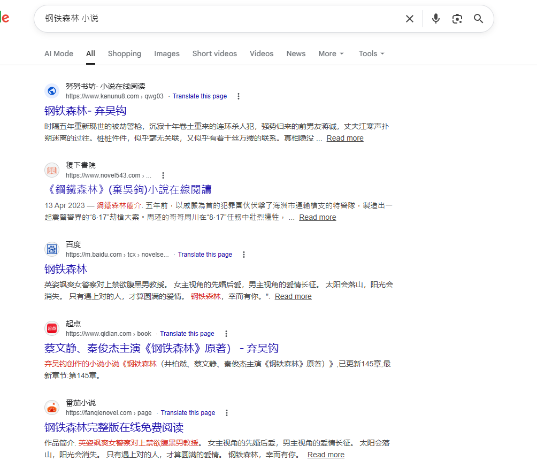Clear the search box with the X icon
The width and height of the screenshot is (537, 461).
[x=410, y=19]
